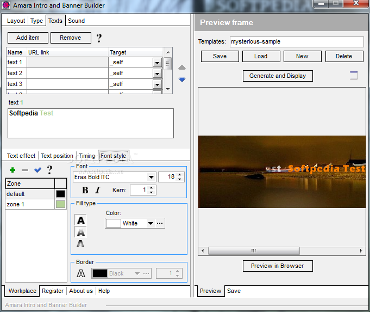
Task: Open the Text effect tab
Action: 21,156
